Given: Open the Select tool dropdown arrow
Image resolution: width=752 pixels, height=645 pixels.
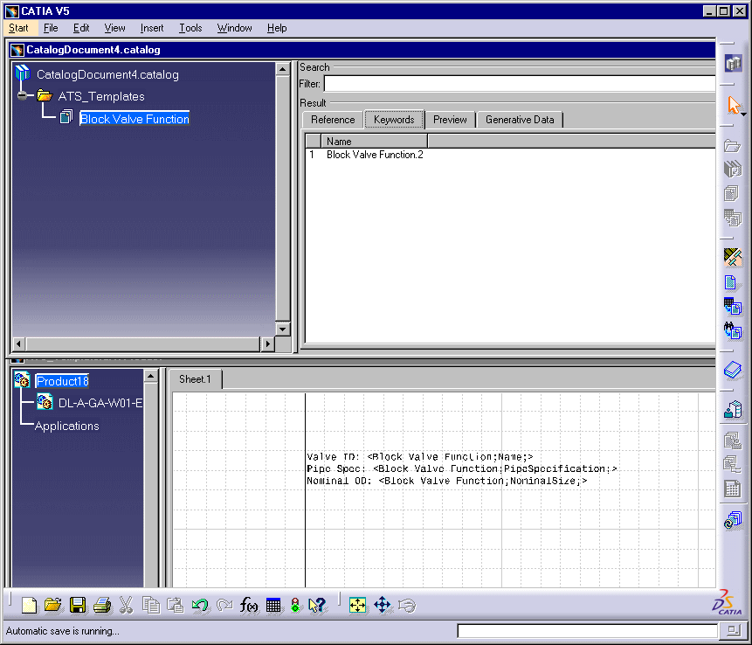Looking at the screenshot, I should click(x=743, y=114).
